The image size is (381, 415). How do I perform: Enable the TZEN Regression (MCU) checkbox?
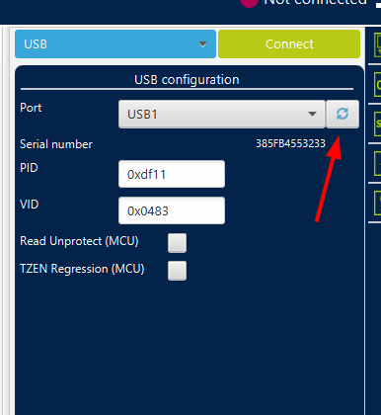[177, 271]
